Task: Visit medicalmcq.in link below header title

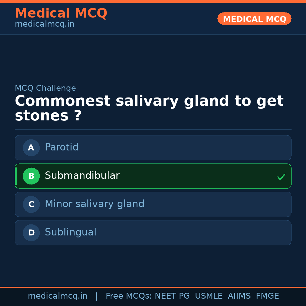Action: [x=44, y=24]
